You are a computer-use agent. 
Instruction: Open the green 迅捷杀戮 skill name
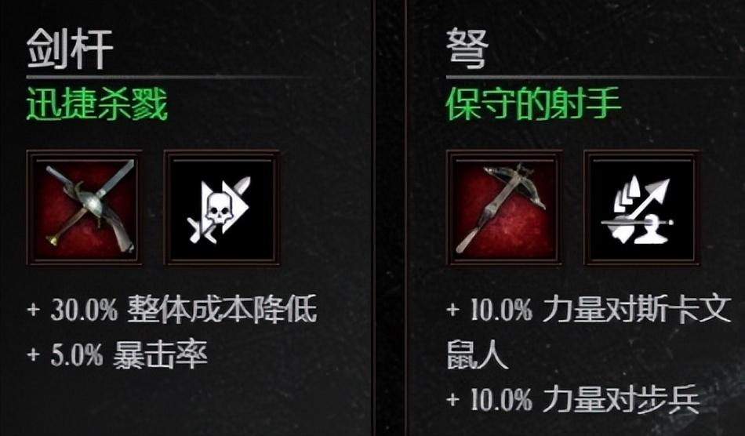pyautogui.click(x=97, y=104)
